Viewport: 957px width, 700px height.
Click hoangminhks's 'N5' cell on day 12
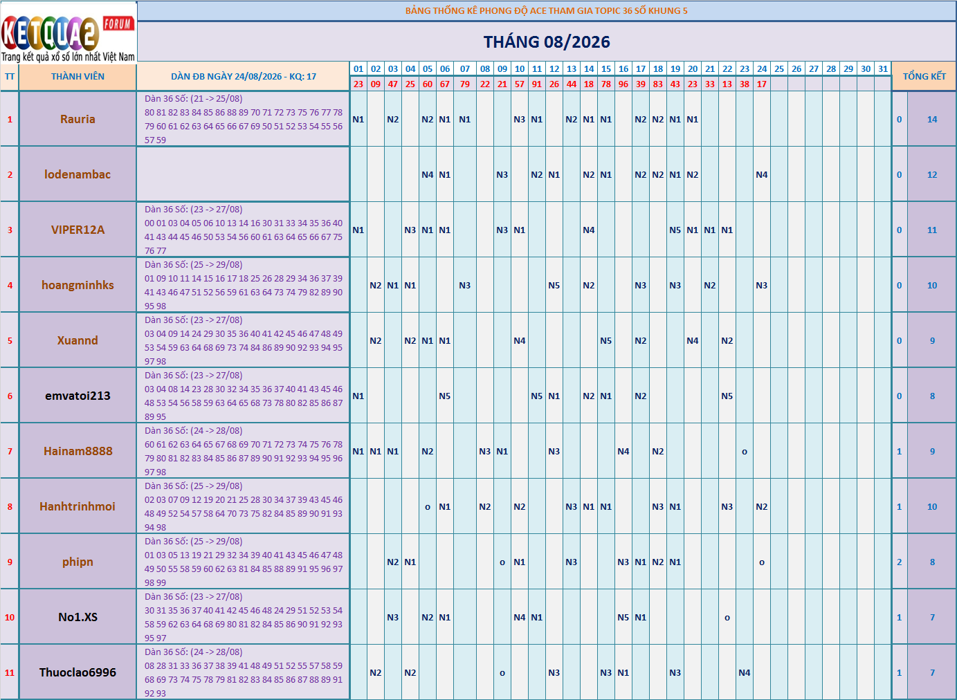[x=554, y=285]
